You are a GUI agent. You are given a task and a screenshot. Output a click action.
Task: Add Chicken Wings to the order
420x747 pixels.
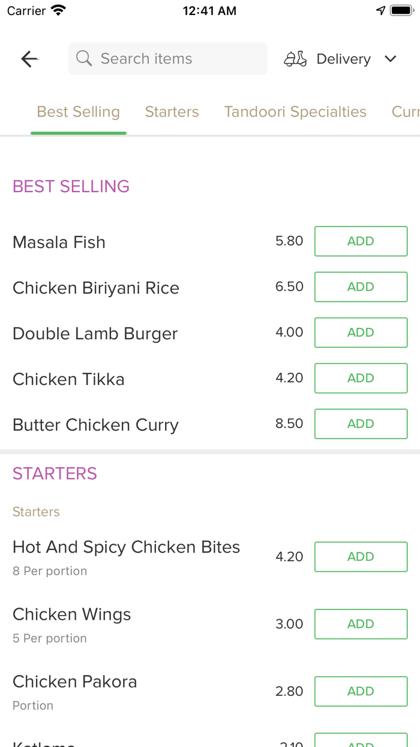361,624
